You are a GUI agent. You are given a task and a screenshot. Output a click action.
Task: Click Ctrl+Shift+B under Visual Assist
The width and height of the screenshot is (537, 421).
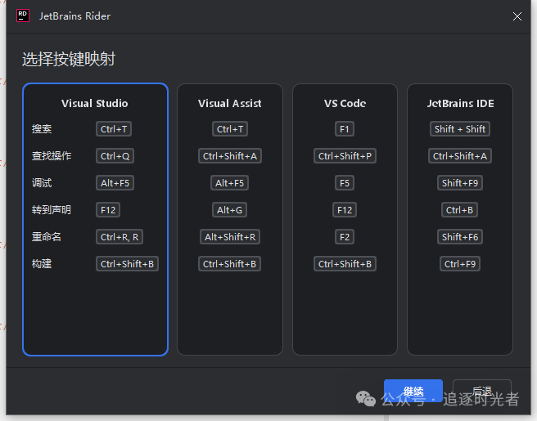230,264
